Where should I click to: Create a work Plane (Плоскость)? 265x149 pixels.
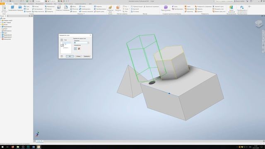(x=118, y=8)
